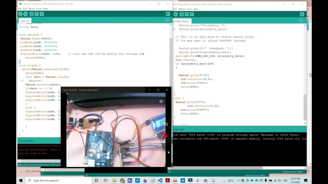Screen dimensions: 328x184
Task: Click Upload arrow in uart_rx2 window
Action: coord(26,14)
